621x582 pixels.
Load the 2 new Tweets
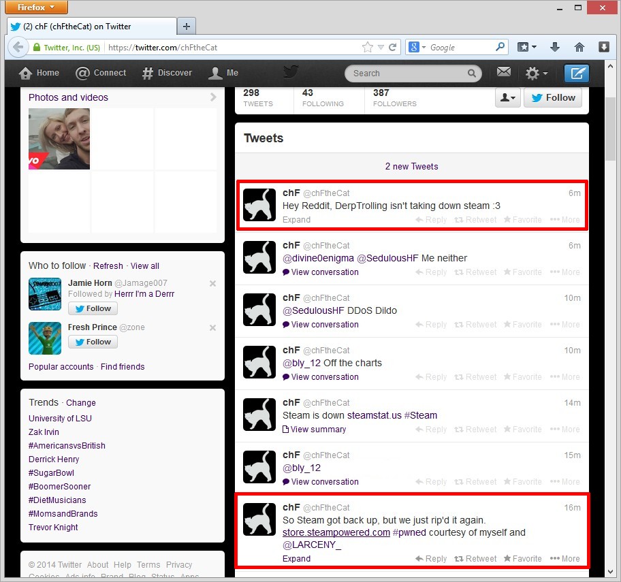(x=412, y=166)
